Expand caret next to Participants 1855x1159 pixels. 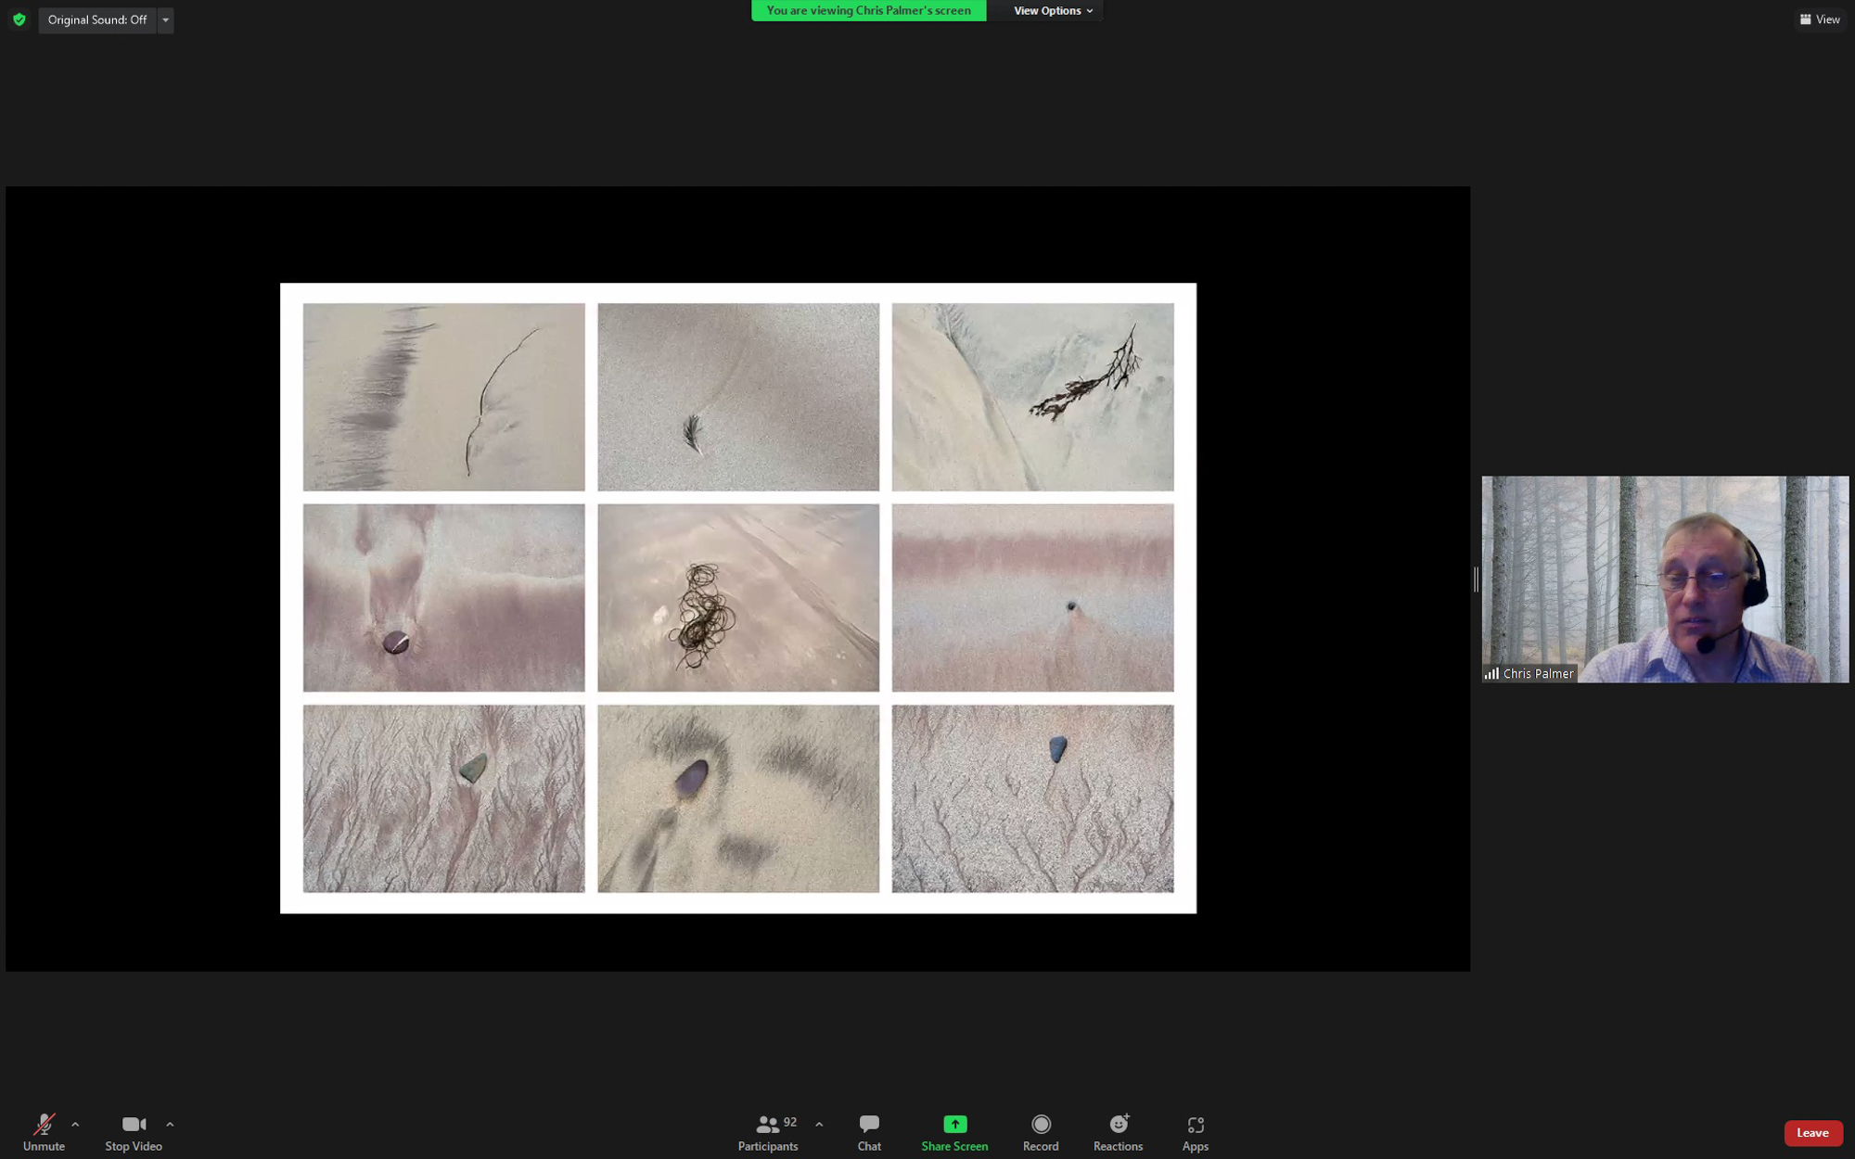[819, 1124]
